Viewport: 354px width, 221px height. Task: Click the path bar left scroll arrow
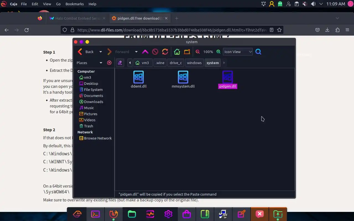(x=130, y=63)
